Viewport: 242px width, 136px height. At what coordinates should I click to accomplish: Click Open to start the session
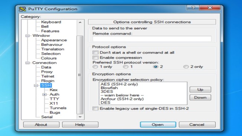158,124
